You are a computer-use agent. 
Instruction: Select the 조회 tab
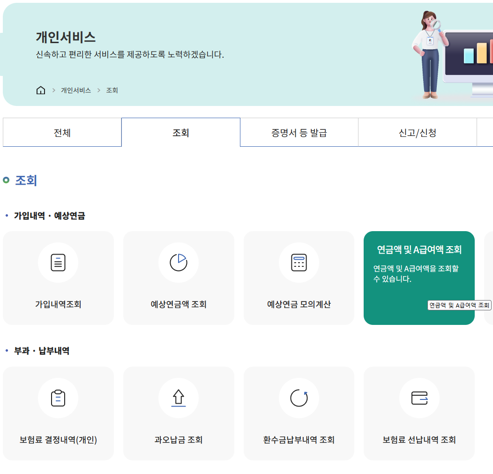pyautogui.click(x=181, y=132)
